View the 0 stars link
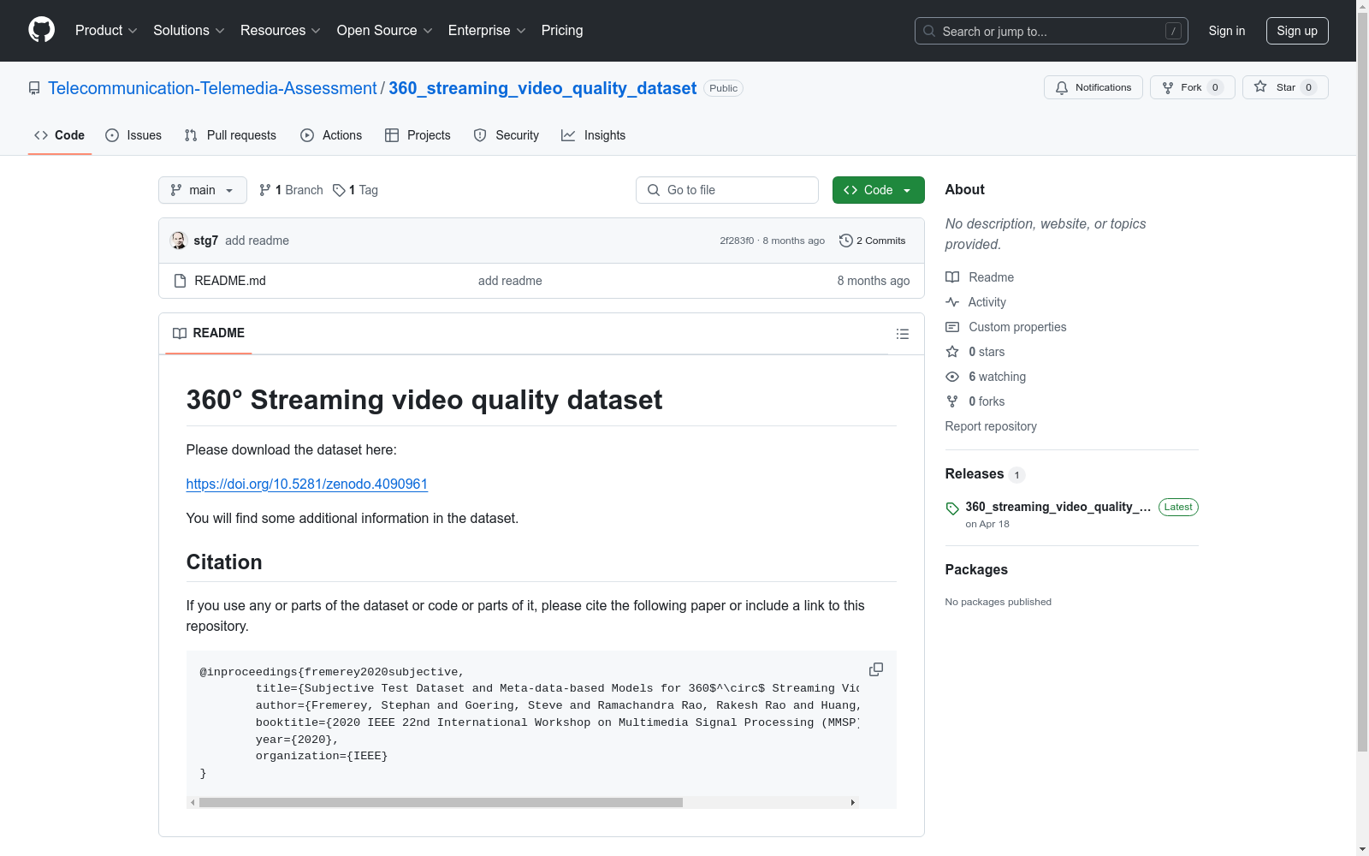 (975, 352)
